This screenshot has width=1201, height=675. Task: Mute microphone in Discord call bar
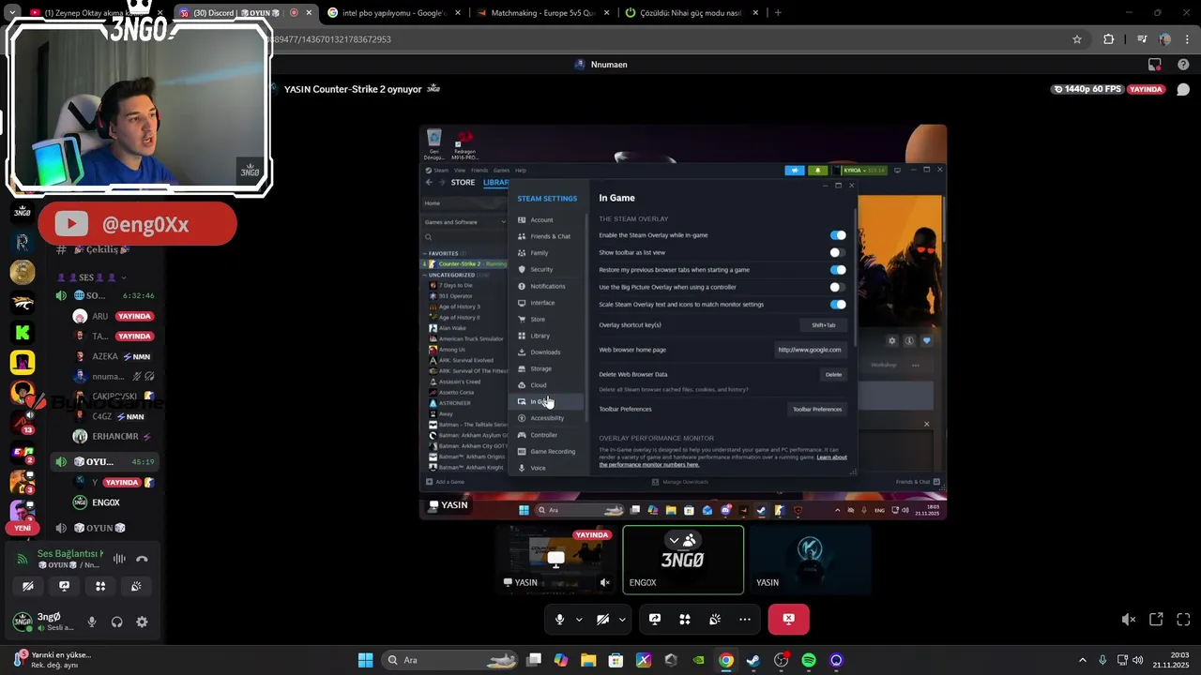coord(560,620)
